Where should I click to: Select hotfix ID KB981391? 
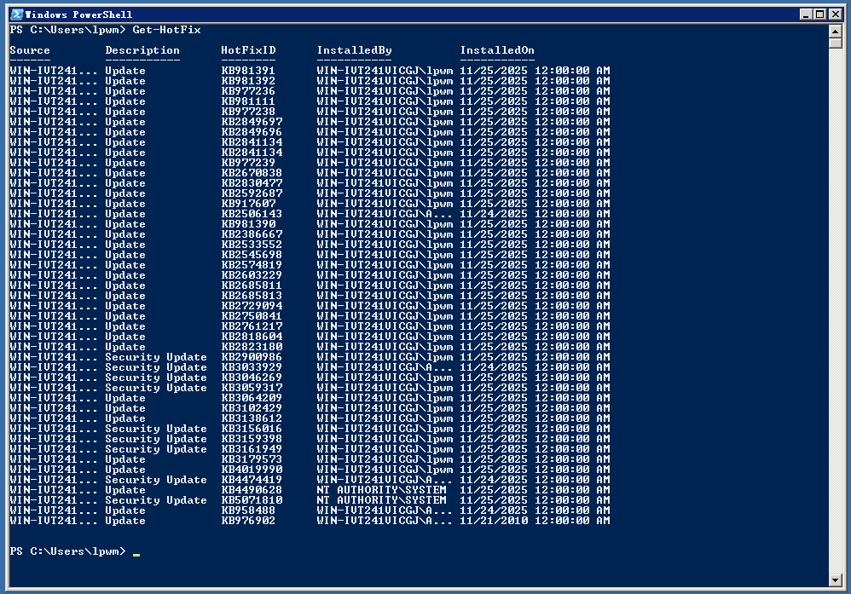pos(248,71)
